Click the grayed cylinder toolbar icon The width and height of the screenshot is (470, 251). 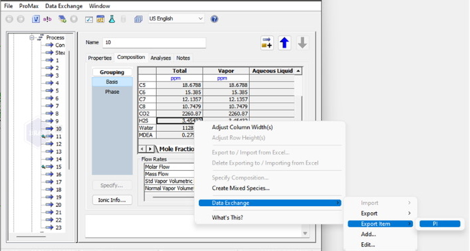123,19
